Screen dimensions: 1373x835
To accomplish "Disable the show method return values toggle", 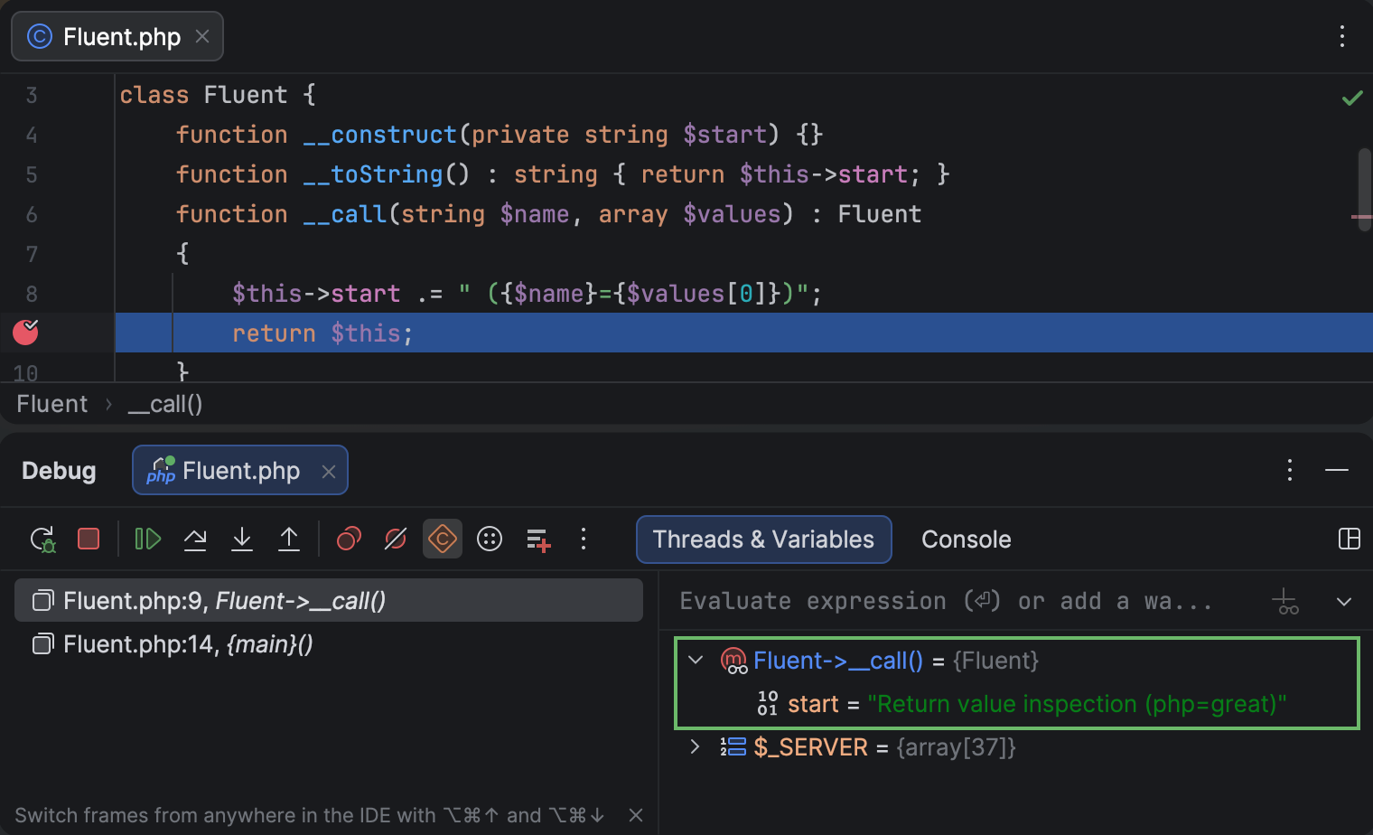I will coord(442,539).
